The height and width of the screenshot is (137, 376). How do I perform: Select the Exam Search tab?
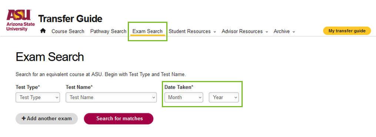147,31
